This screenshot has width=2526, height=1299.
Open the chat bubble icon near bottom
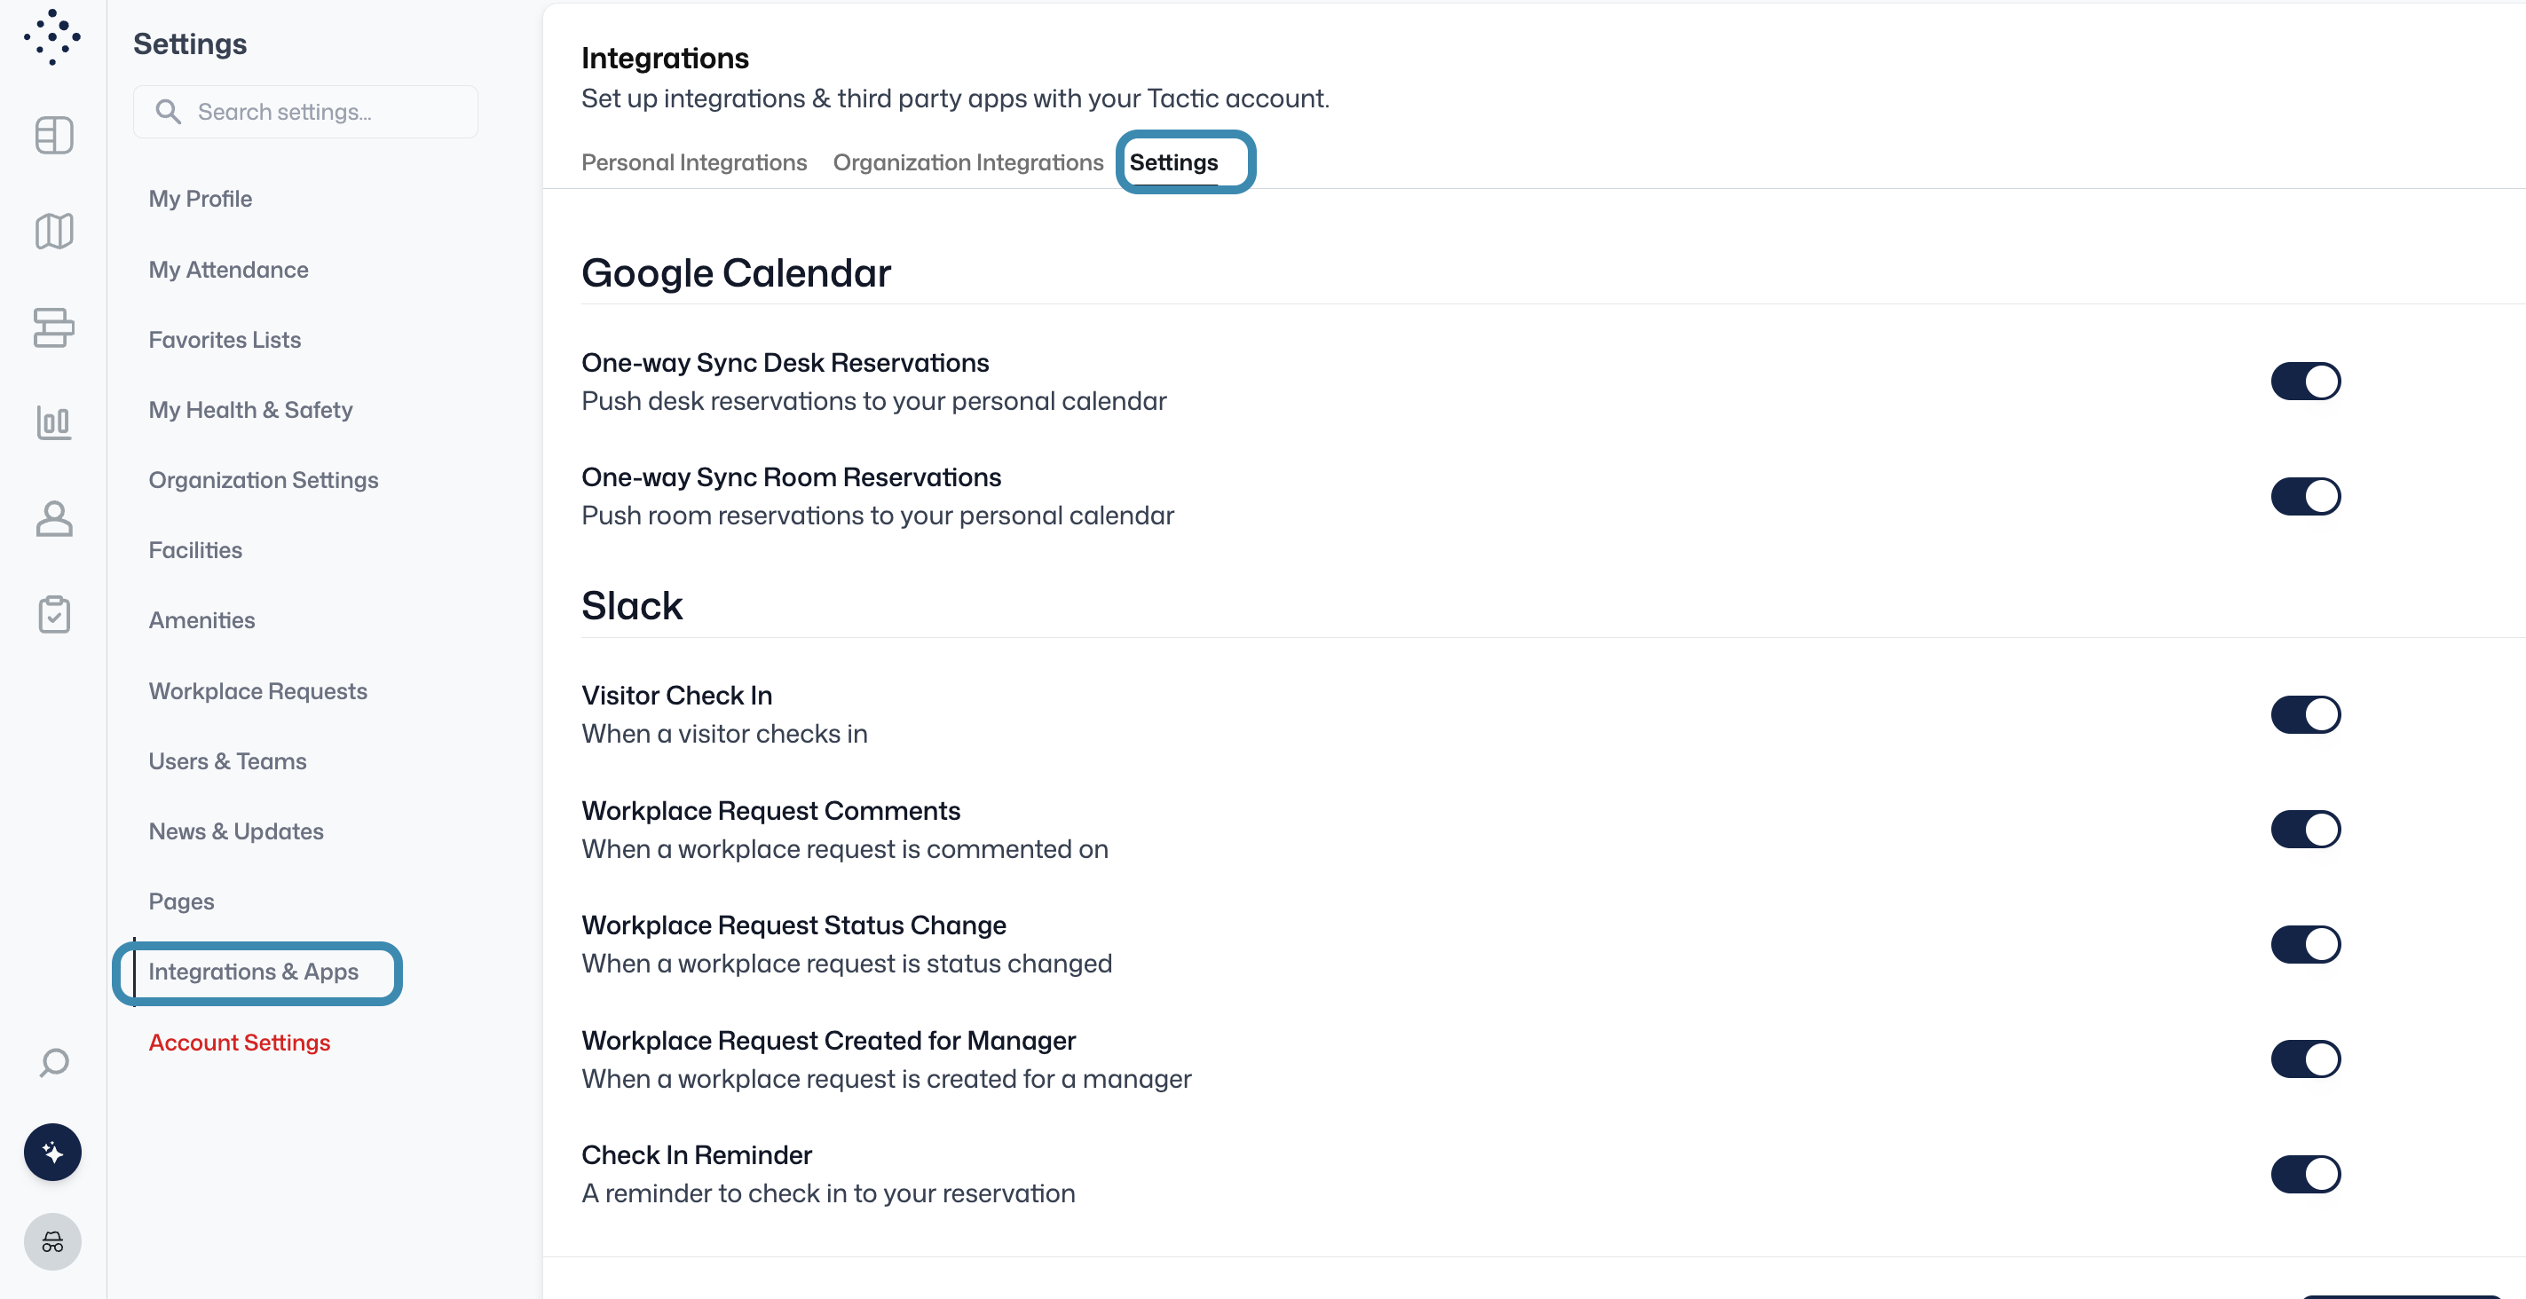coord(54,1062)
